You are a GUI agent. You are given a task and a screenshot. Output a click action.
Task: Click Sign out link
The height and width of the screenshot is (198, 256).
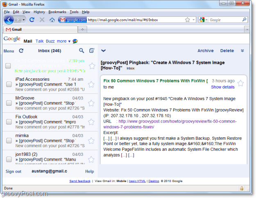tap(14, 171)
